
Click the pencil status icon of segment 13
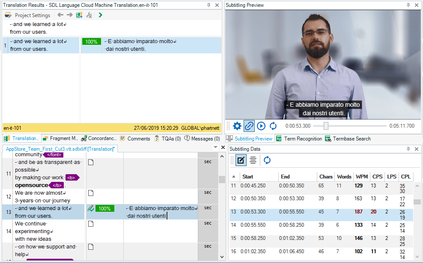pyautogui.click(x=91, y=208)
